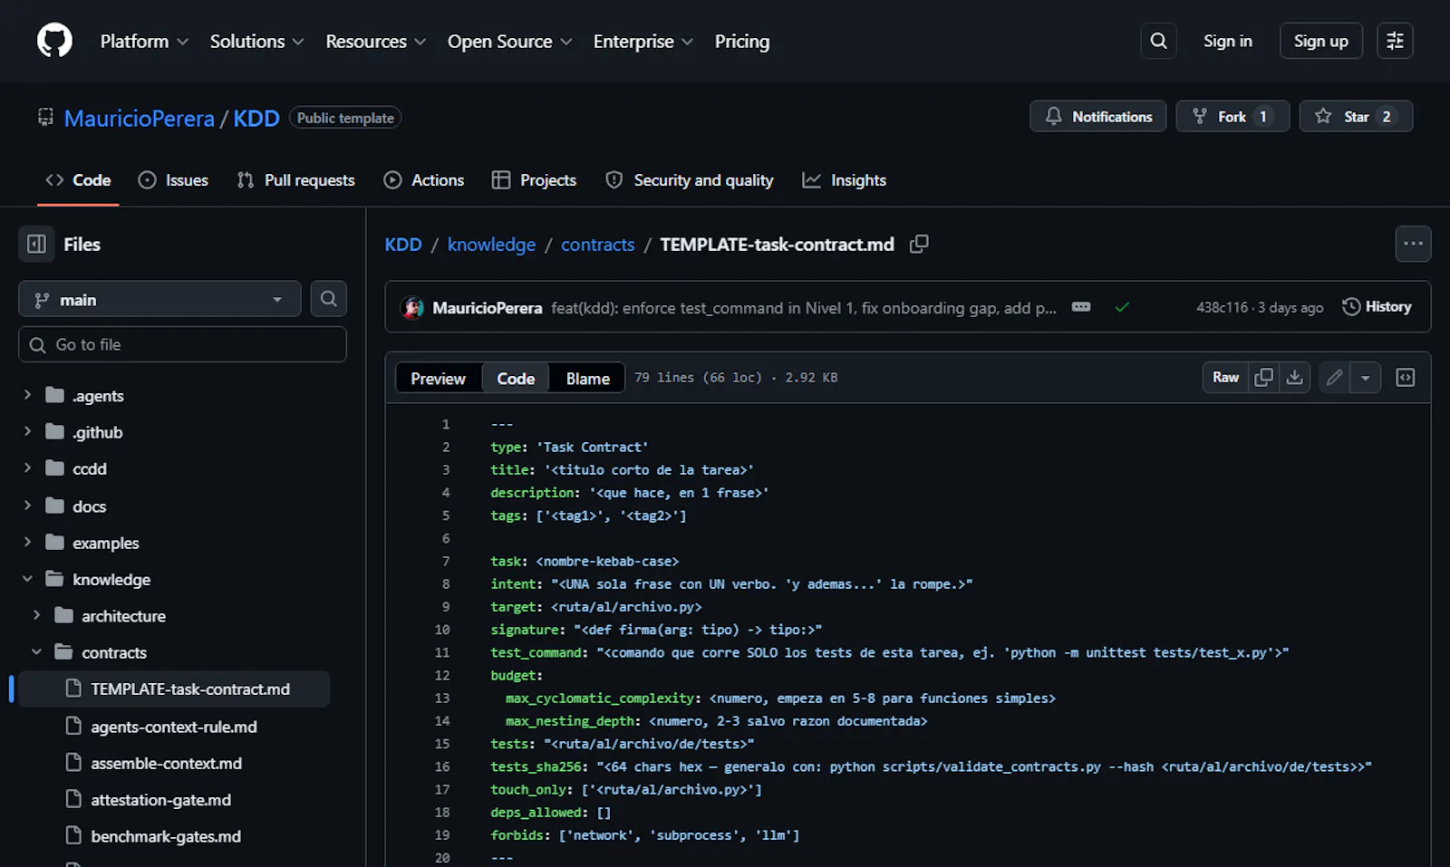
Task: Expand the .agents folder
Action: pyautogui.click(x=27, y=395)
